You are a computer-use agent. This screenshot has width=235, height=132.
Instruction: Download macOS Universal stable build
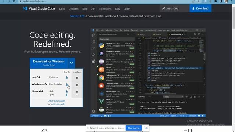pyautogui.click(x=67, y=77)
